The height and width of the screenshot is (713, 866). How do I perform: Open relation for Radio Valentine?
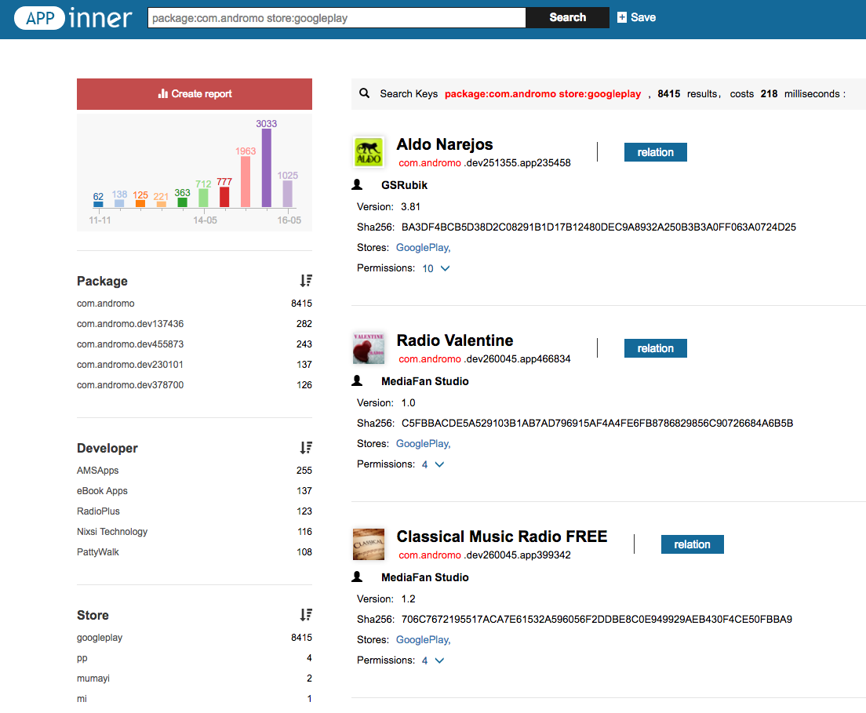pos(656,348)
